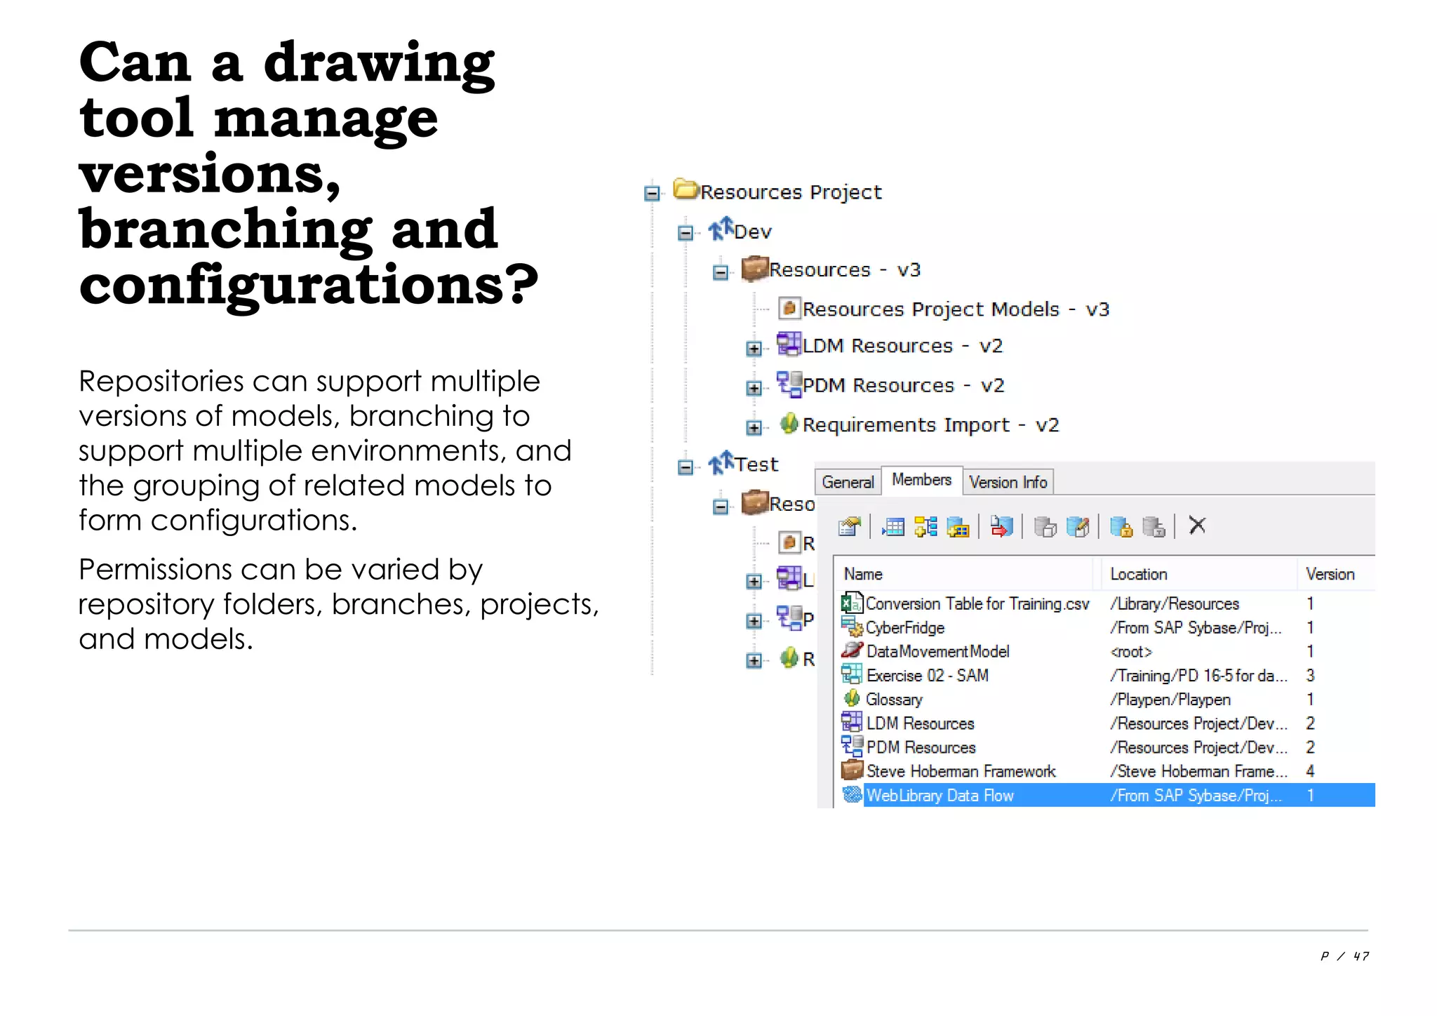Image resolution: width=1437 pixels, height=1016 pixels.
Task: Select the Steve Hoberman Framework name
Action: tap(961, 771)
